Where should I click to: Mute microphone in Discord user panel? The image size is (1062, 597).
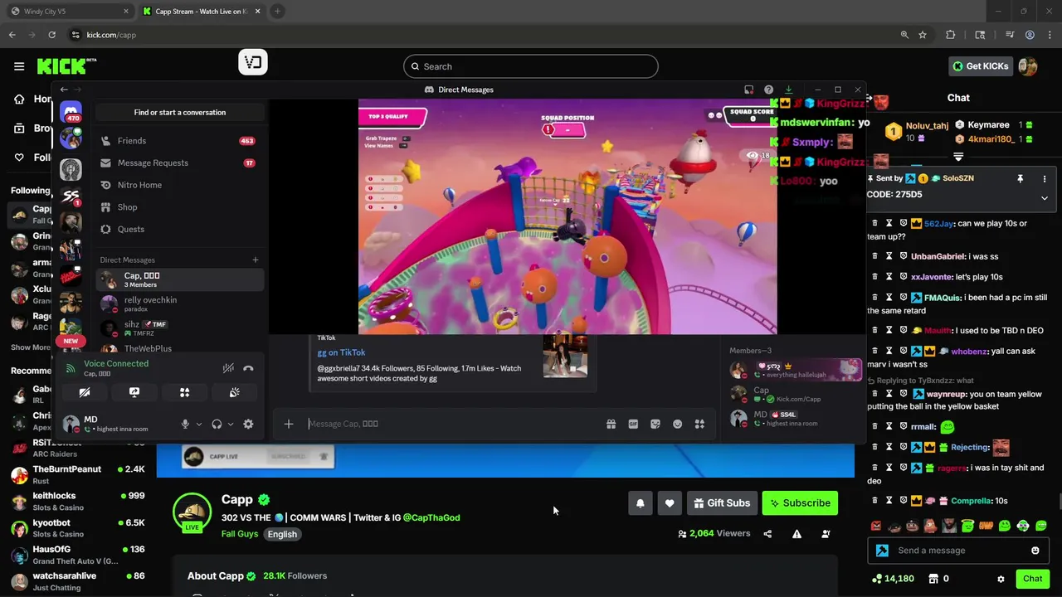click(x=185, y=424)
